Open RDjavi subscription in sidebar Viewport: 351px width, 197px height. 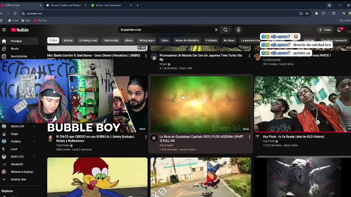(19, 134)
